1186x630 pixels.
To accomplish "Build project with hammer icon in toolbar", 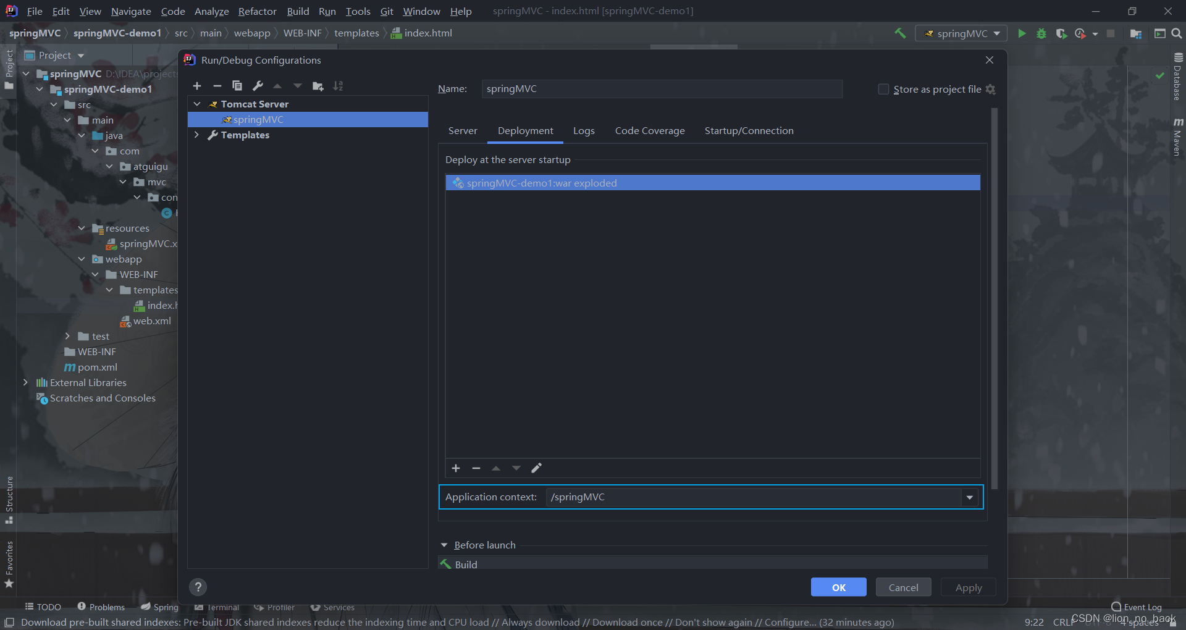I will click(900, 33).
